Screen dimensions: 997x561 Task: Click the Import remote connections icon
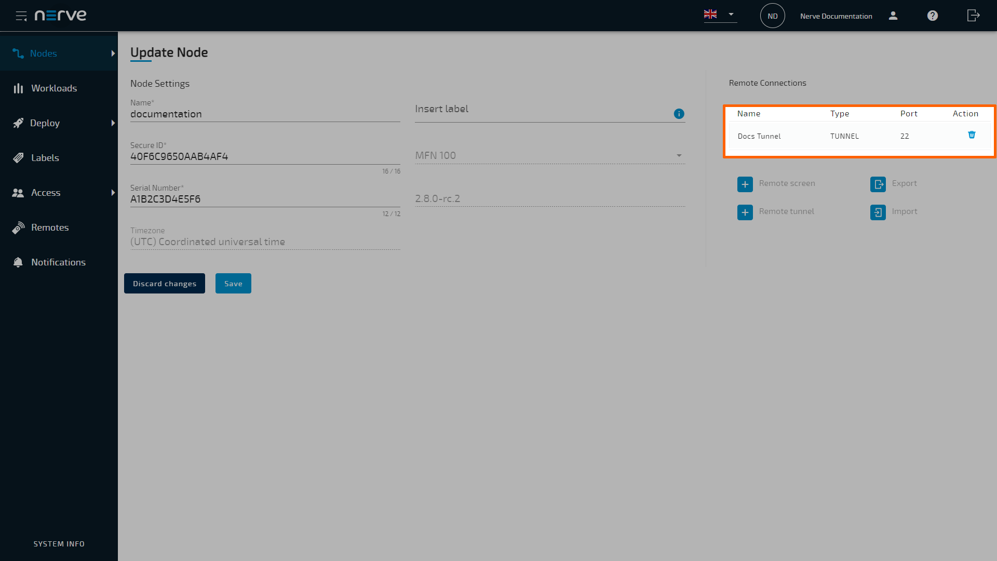(878, 212)
